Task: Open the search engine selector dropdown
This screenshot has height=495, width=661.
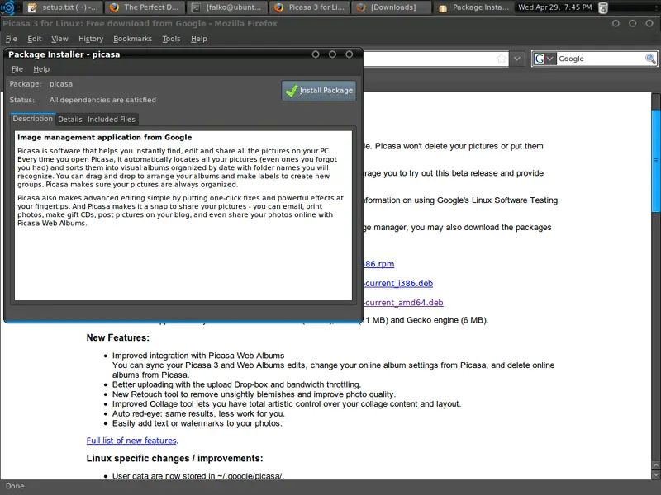Action: (544, 59)
